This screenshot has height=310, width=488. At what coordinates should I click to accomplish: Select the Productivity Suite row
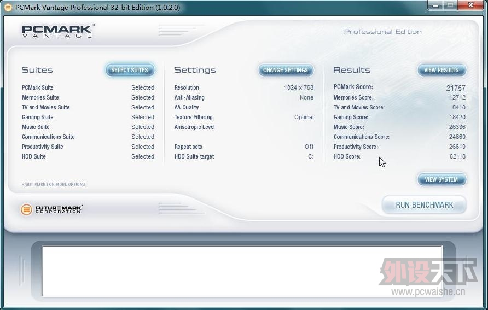pos(88,147)
